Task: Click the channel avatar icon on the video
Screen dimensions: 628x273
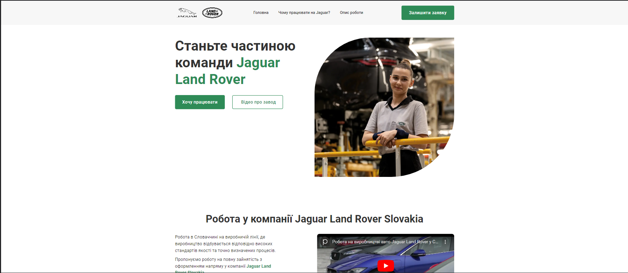Action: click(325, 242)
